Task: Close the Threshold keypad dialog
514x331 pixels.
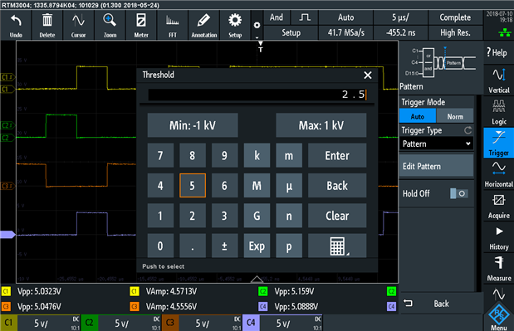Action: point(368,75)
